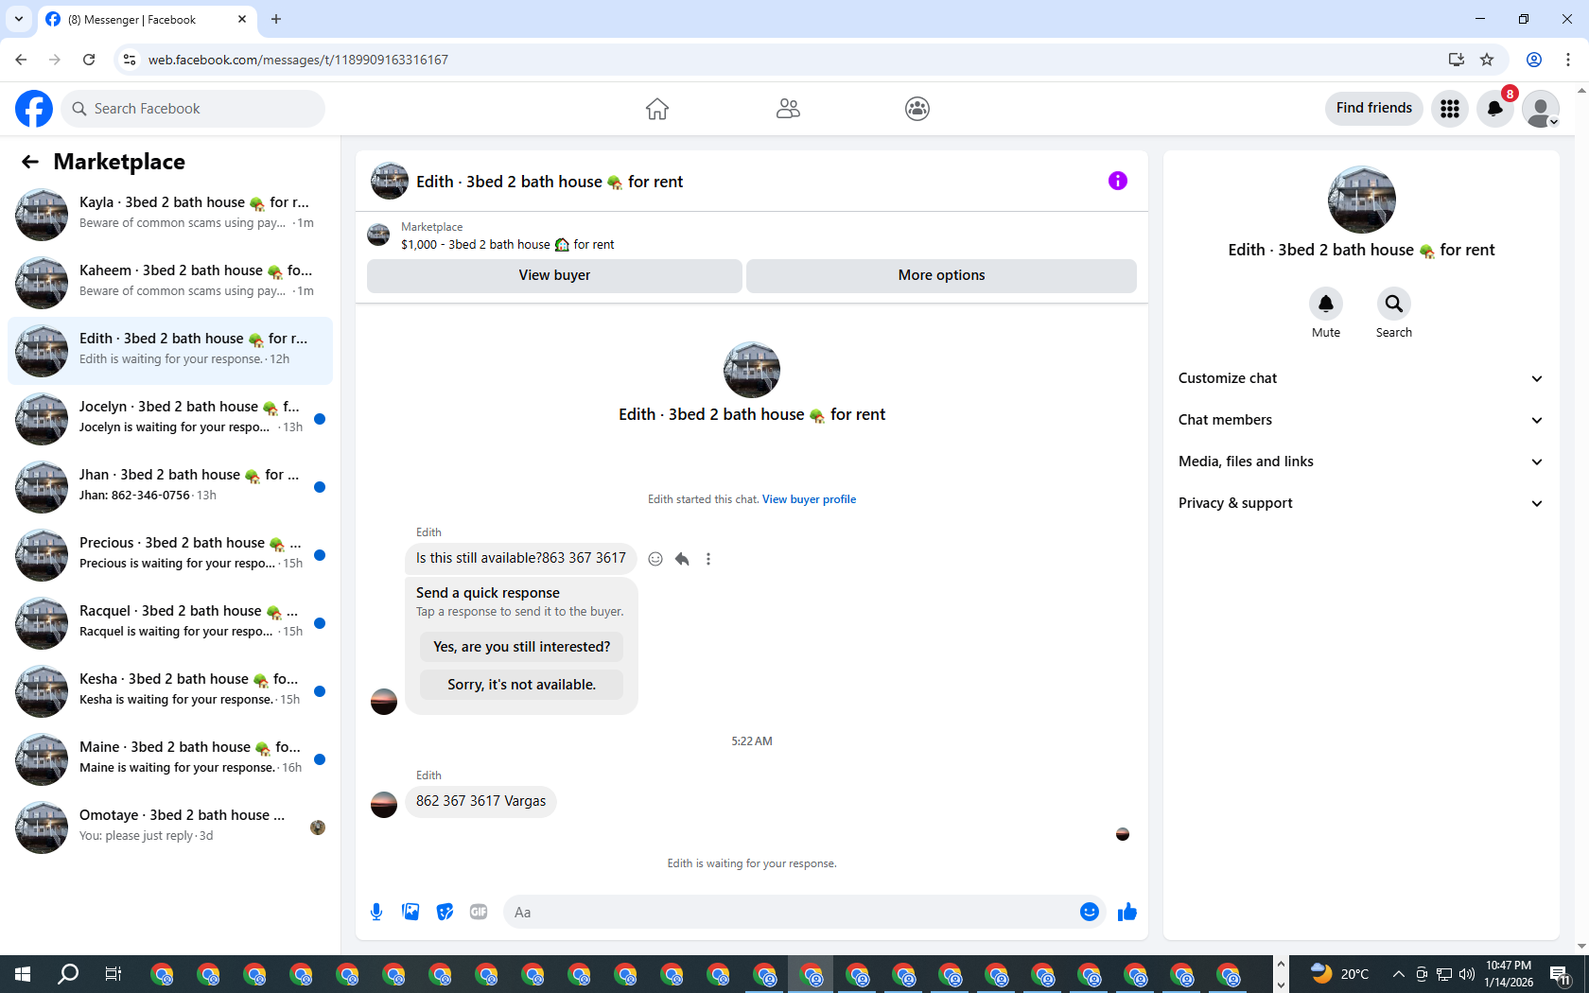Send a voice clip with microphone icon

(376, 912)
